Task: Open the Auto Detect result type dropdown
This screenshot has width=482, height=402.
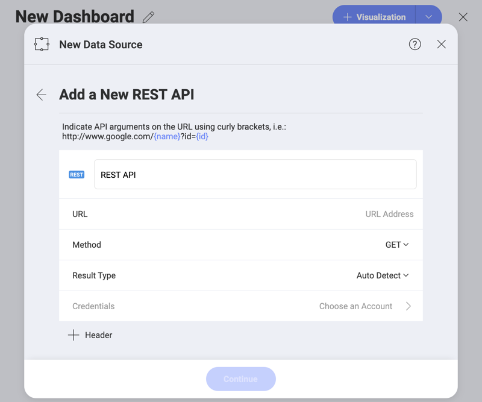Action: click(383, 275)
